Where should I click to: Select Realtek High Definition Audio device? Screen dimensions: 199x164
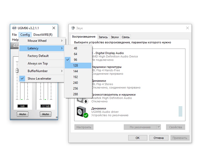click(130, 98)
